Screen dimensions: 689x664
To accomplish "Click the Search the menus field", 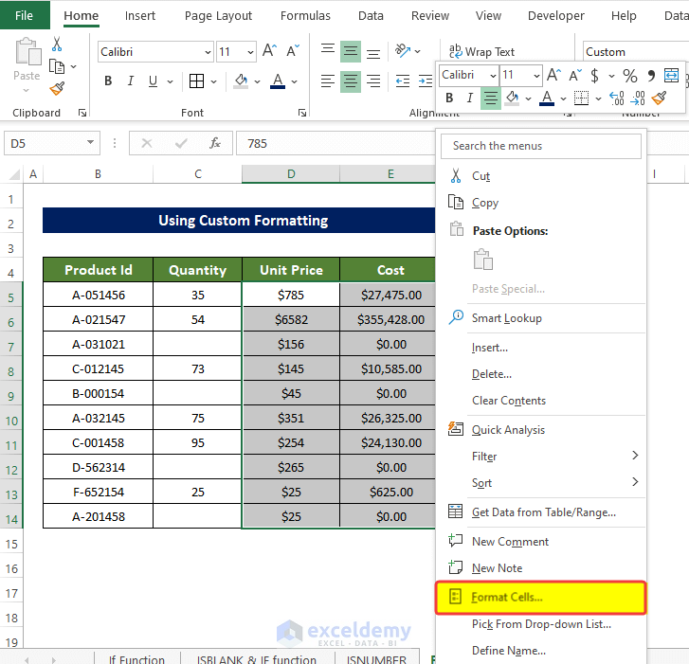I will click(541, 146).
